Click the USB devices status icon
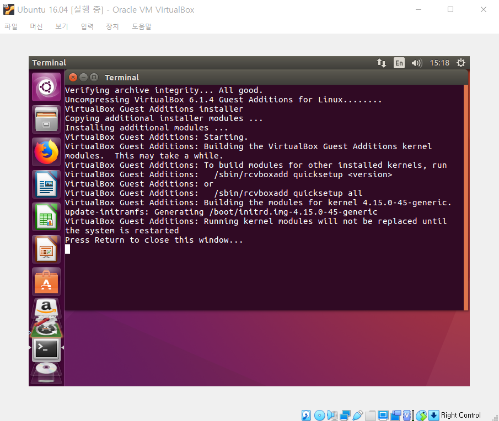The width and height of the screenshot is (499, 421). point(358,415)
